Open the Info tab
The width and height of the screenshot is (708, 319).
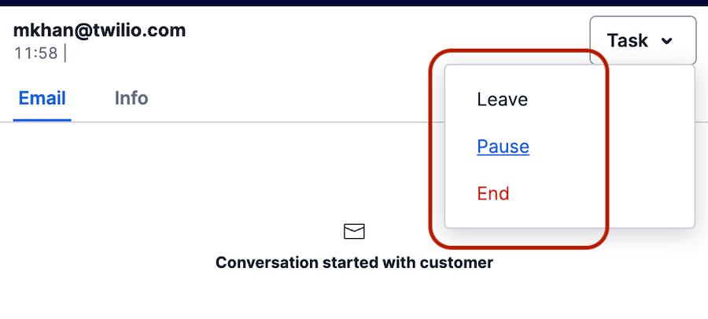click(131, 99)
